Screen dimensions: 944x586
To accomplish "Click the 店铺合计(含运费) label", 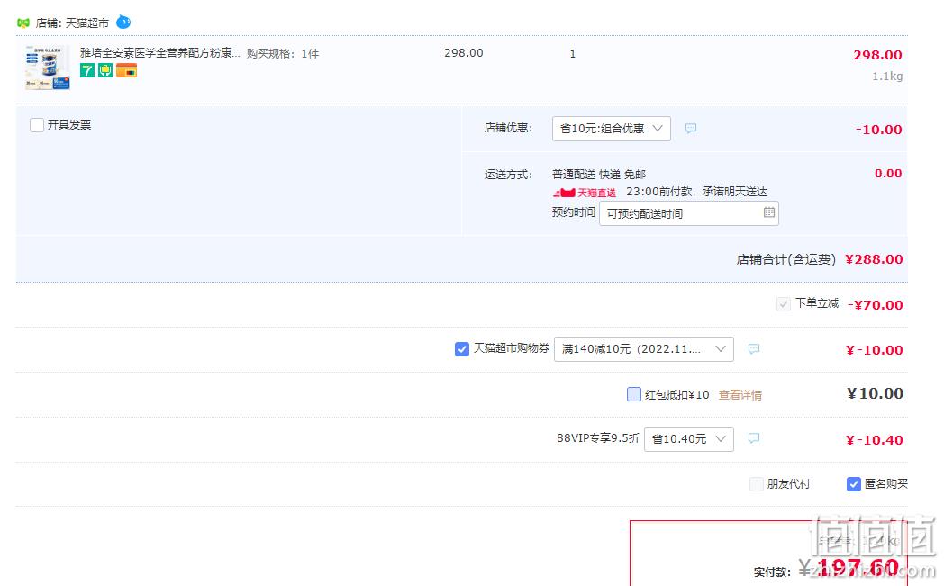I will (x=785, y=259).
